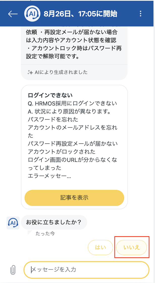
Task: Click the ログインできない article title
Action: (x=50, y=95)
